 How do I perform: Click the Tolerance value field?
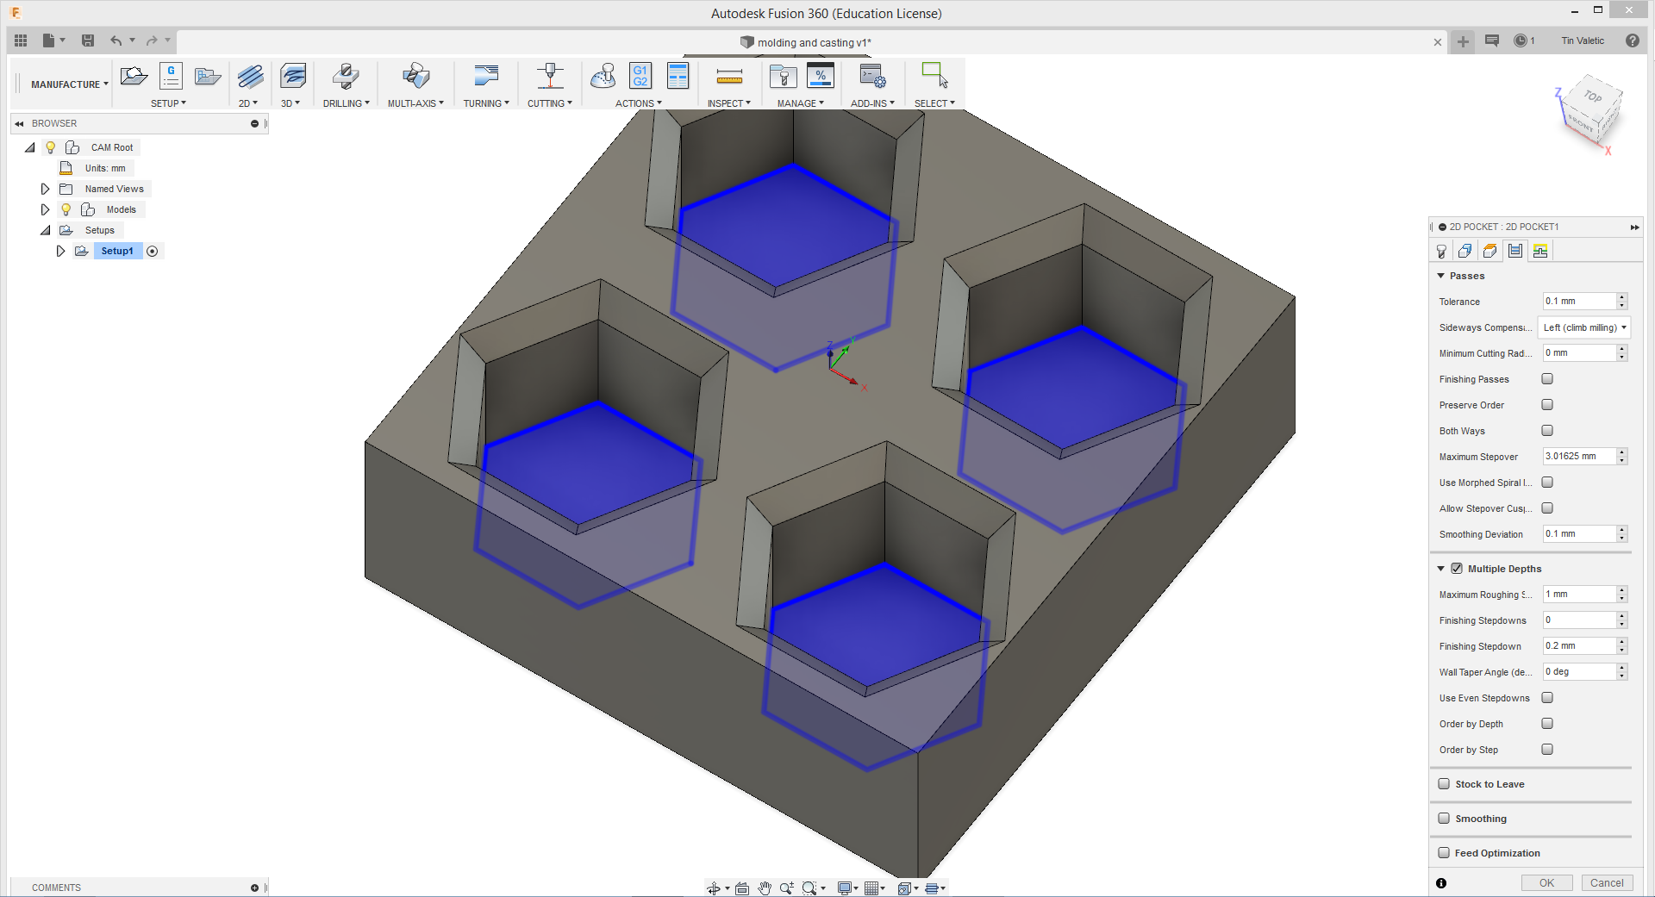(1579, 302)
